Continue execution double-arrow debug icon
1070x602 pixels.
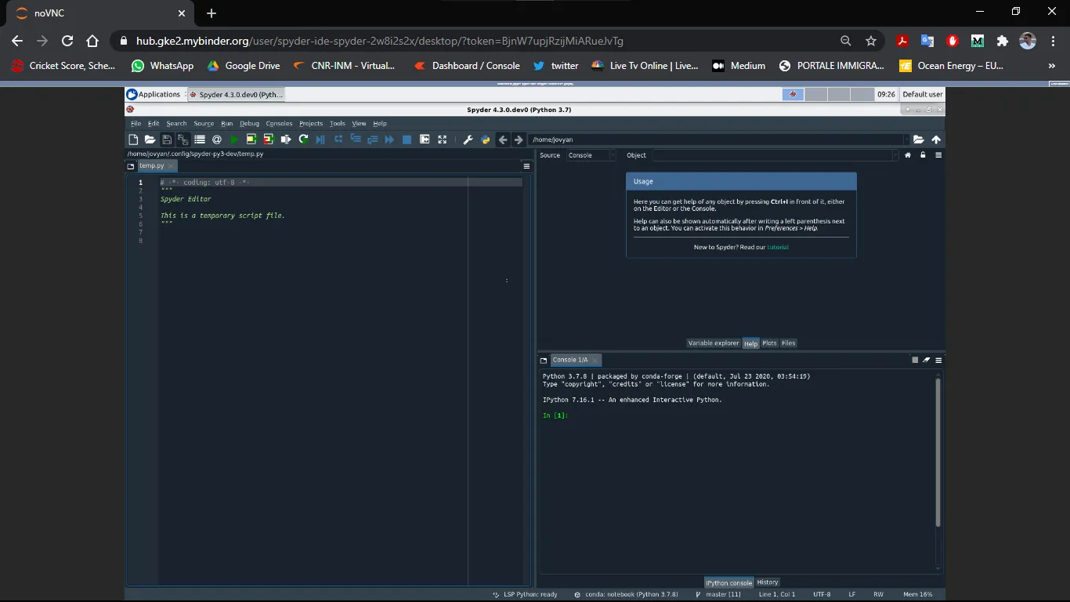389,140
